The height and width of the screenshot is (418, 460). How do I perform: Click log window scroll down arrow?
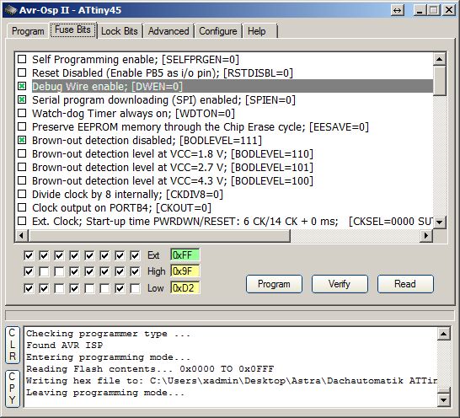pyautogui.click(x=443, y=399)
